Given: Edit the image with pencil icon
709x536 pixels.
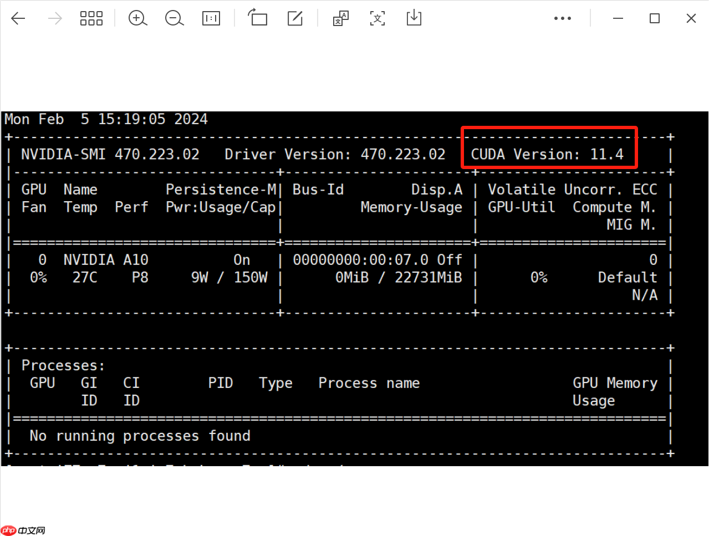Looking at the screenshot, I should tap(295, 18).
